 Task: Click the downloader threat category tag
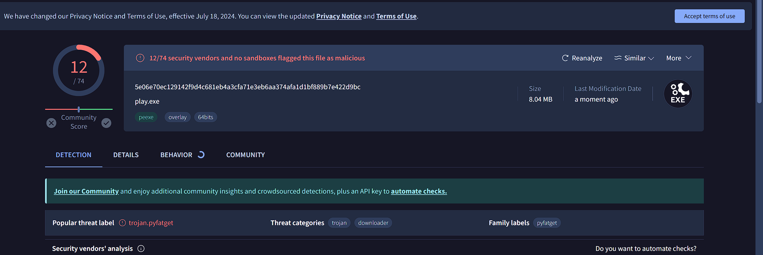pyautogui.click(x=373, y=223)
